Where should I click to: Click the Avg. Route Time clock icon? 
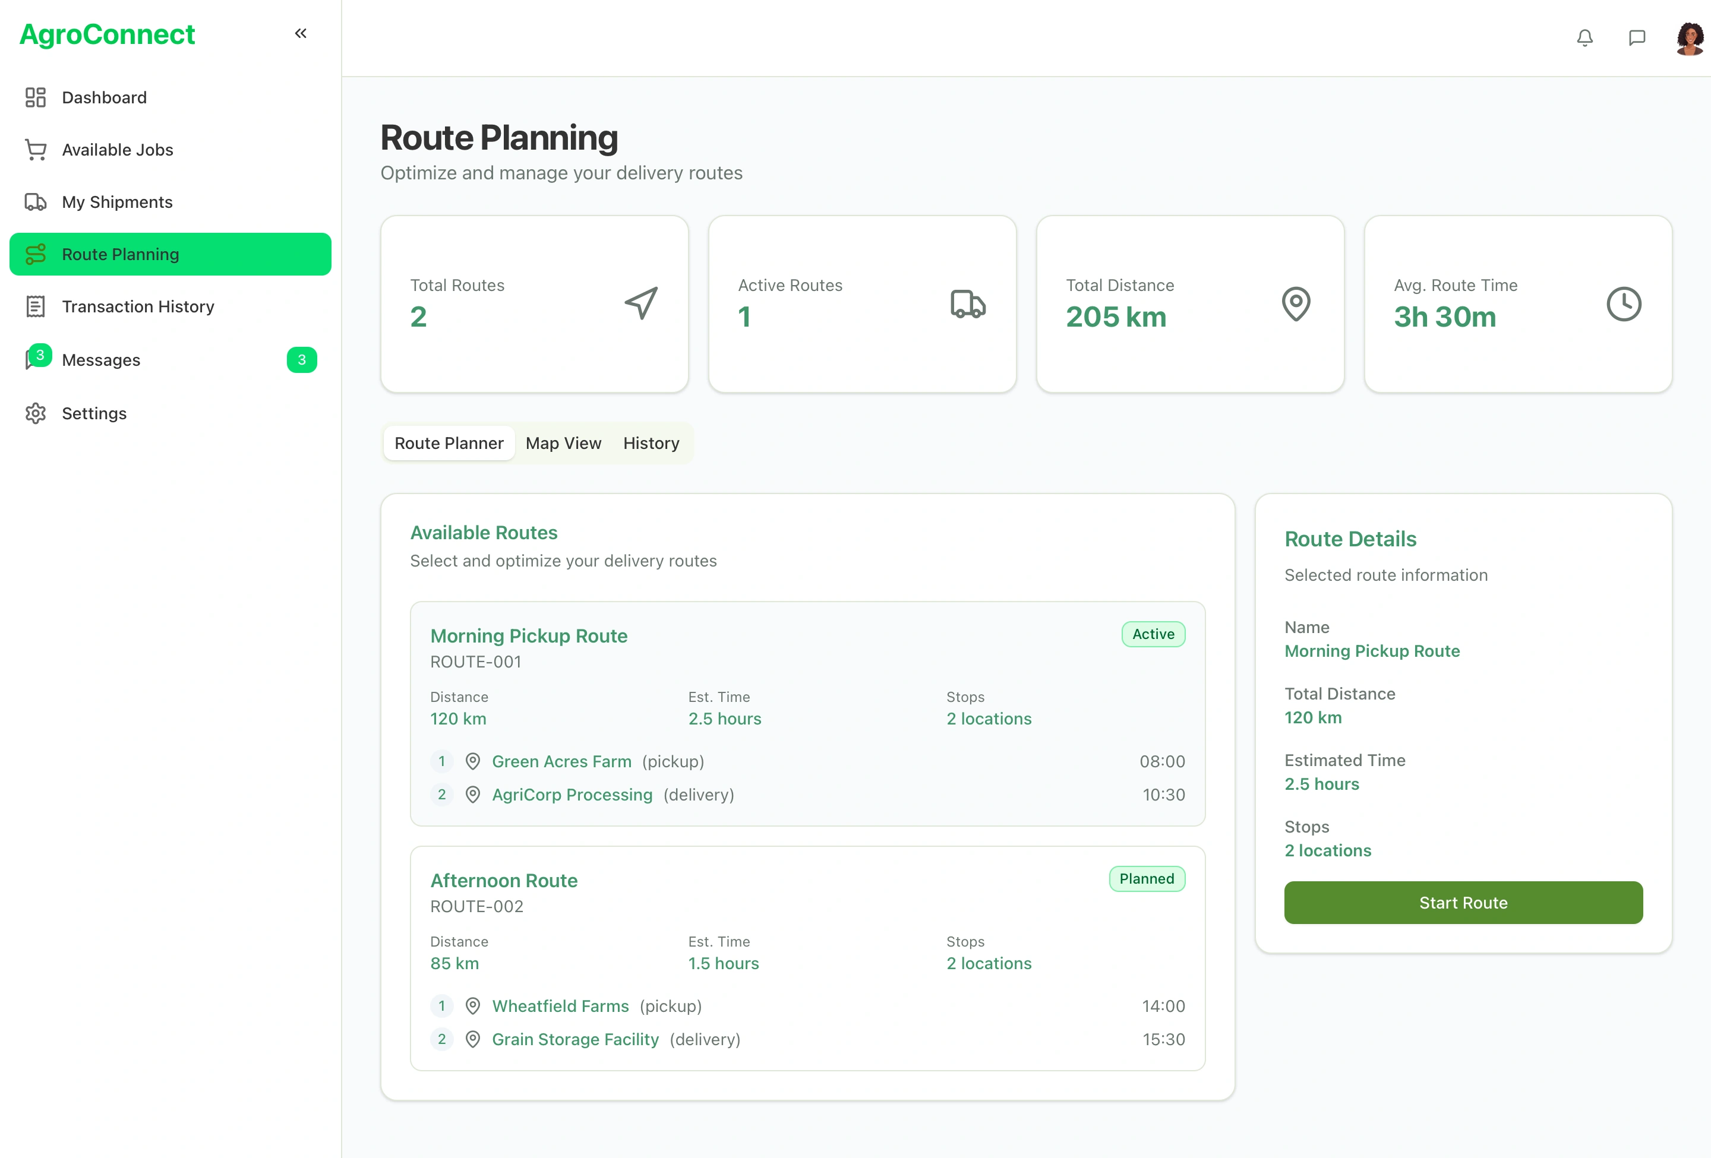pos(1624,303)
